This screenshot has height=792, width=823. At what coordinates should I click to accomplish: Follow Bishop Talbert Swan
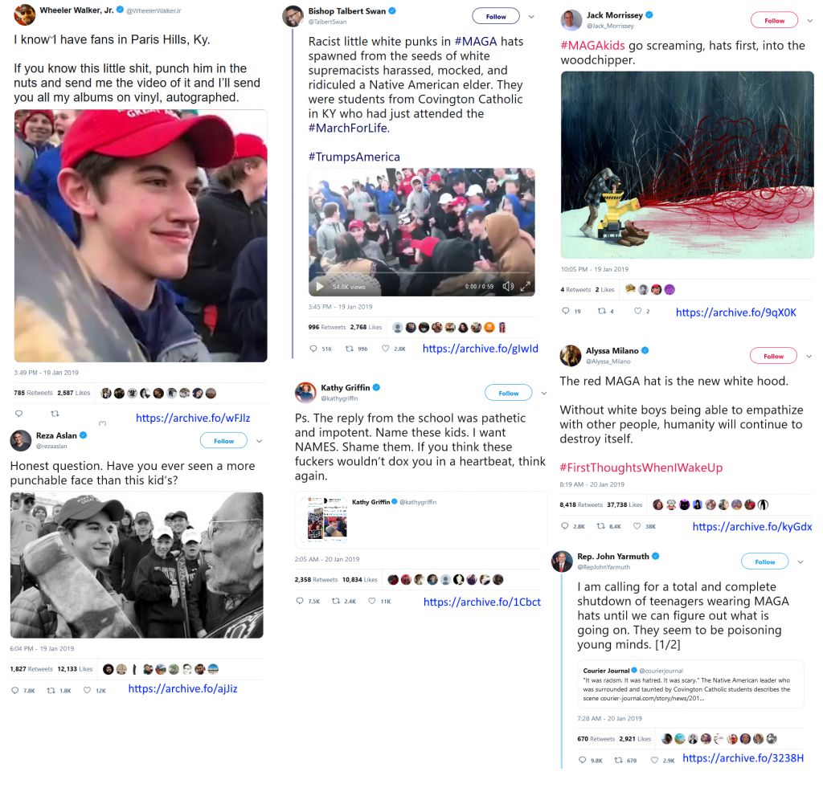point(496,16)
